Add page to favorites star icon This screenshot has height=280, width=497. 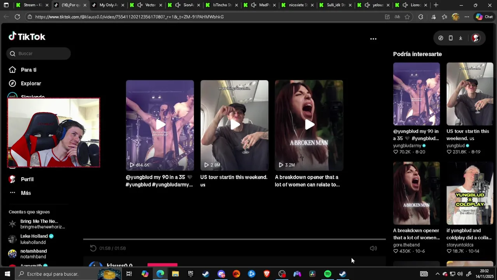[x=407, y=17]
